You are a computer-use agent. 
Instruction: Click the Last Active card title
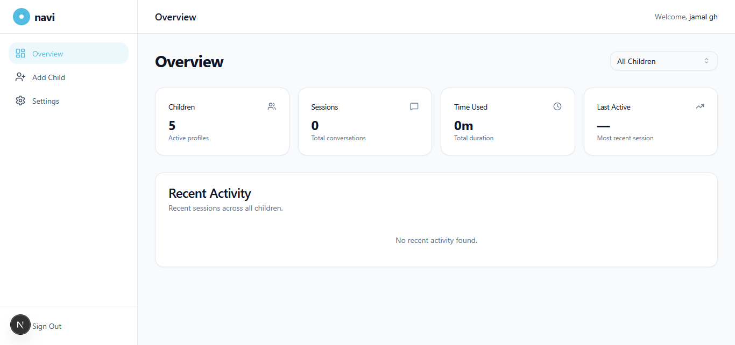click(x=613, y=107)
